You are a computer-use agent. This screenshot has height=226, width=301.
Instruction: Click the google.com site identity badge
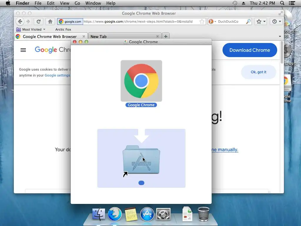(x=70, y=21)
